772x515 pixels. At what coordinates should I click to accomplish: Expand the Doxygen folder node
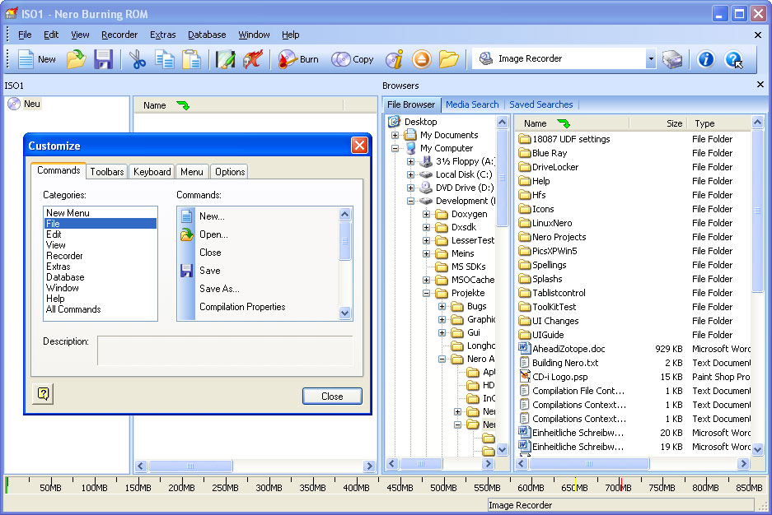pos(427,214)
